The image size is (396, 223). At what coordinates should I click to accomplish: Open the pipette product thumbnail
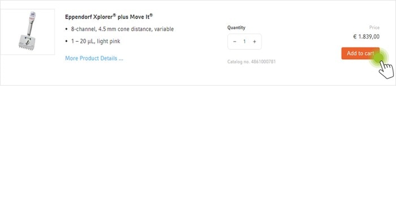[27, 32]
